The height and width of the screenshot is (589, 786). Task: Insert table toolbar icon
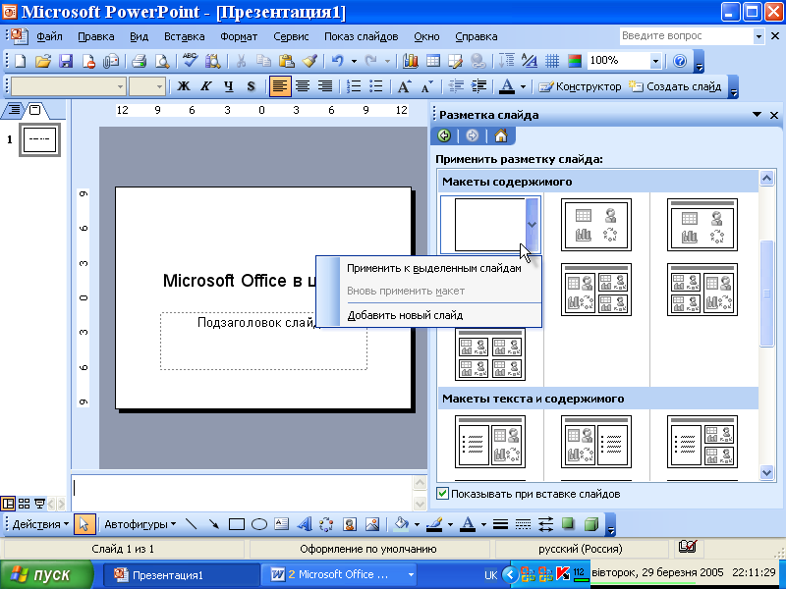point(433,61)
